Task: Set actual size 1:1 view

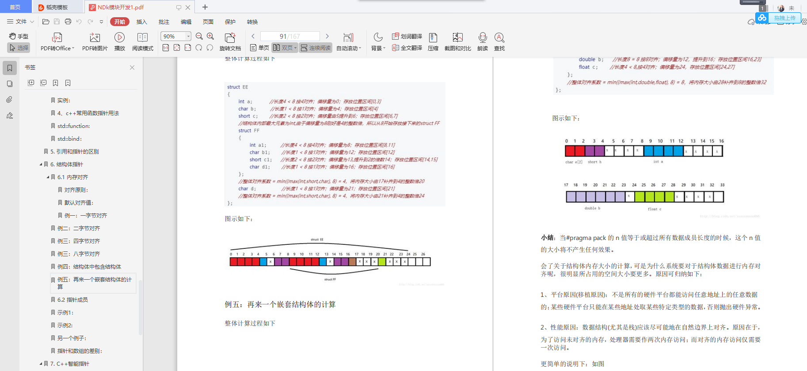Action: [x=166, y=48]
